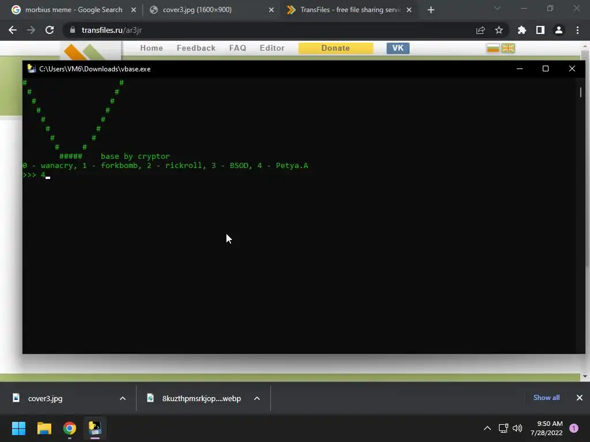The image size is (590, 442).
Task: Open the Chrome three-dot menu
Action: 577,30
